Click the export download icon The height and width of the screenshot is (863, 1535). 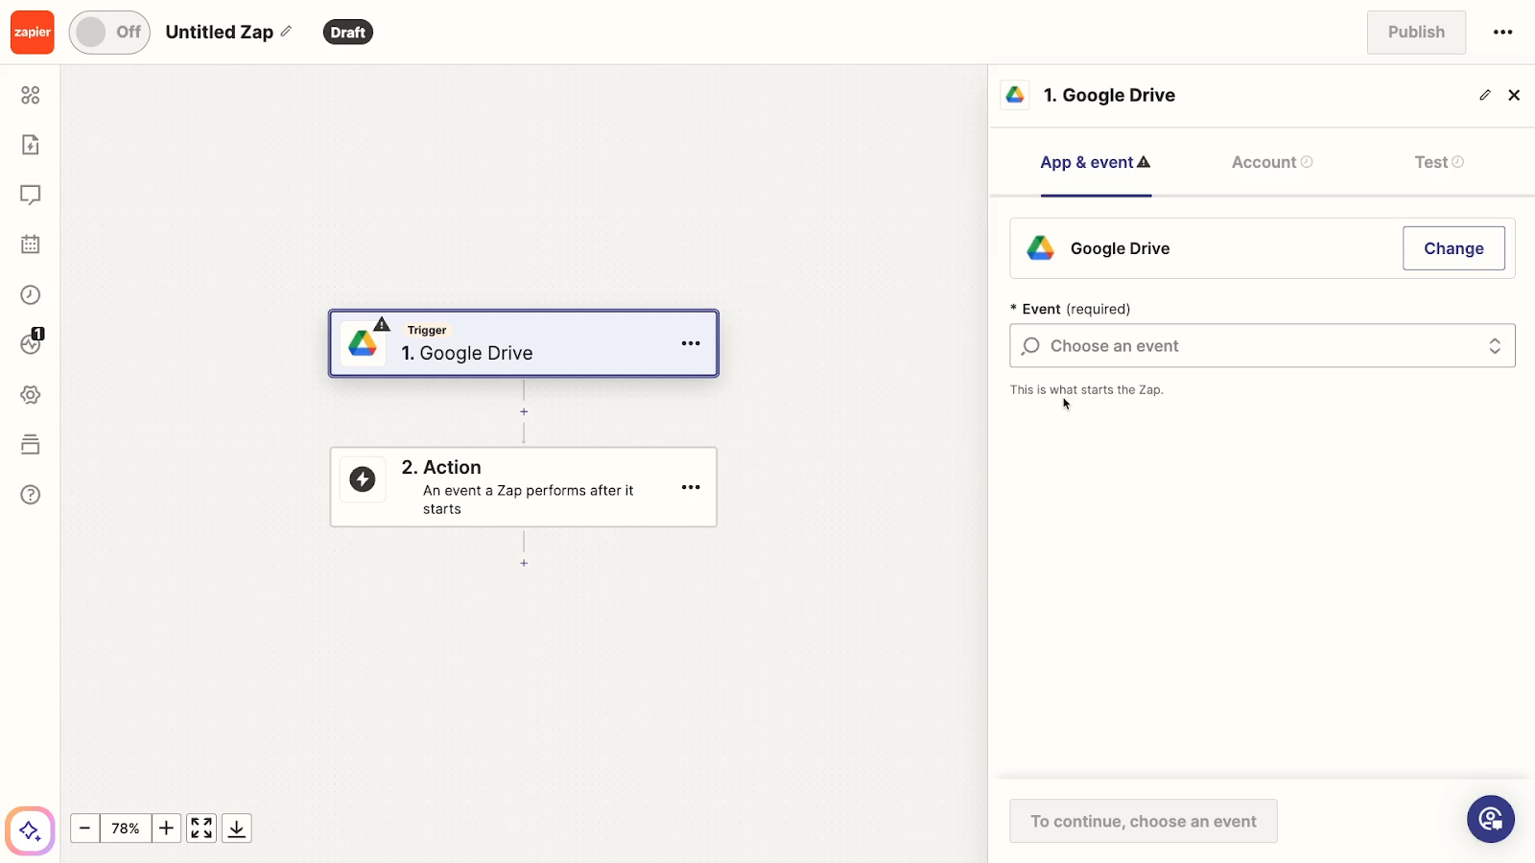coord(237,828)
